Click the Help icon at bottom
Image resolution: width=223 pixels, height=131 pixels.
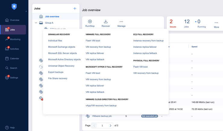point(7,128)
